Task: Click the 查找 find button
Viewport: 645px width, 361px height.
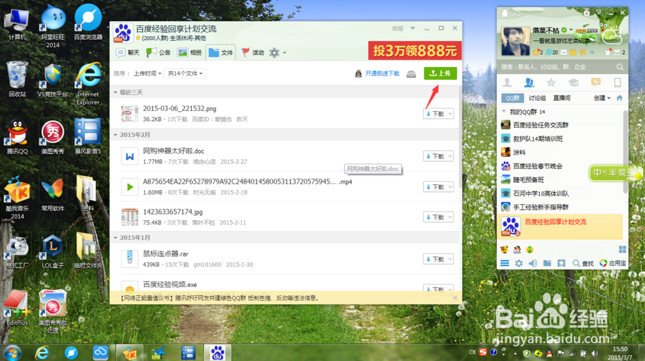Action: pyautogui.click(x=583, y=263)
